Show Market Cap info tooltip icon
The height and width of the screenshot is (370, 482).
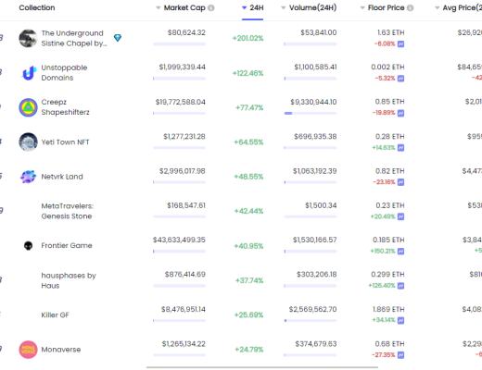click(x=211, y=7)
